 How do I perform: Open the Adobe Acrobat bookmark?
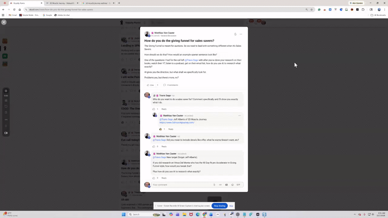click(62, 15)
